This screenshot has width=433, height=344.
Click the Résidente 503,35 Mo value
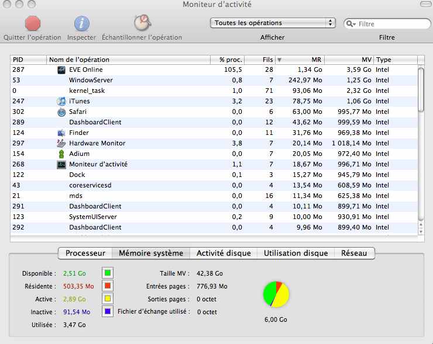click(78, 286)
